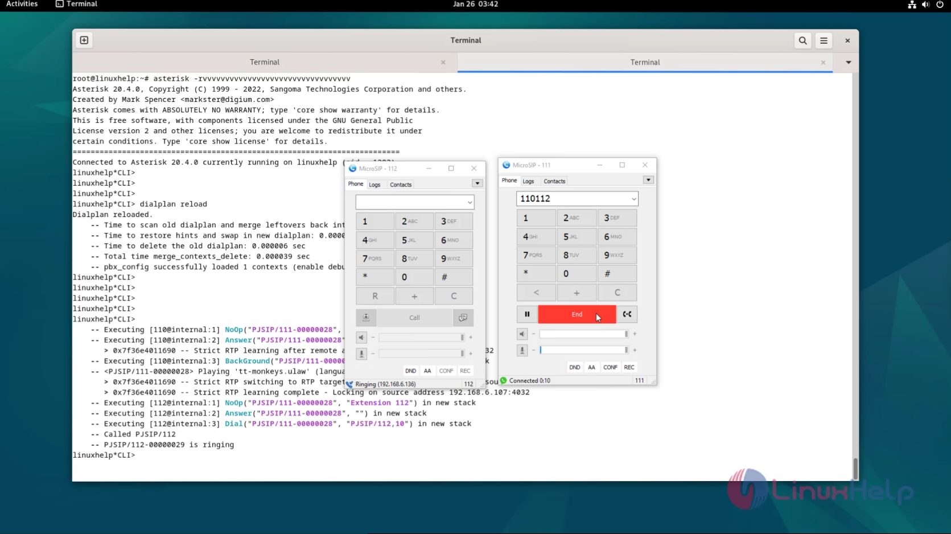Open a new terminal tab with plus icon
Image resolution: width=951 pixels, height=534 pixels.
(84, 40)
